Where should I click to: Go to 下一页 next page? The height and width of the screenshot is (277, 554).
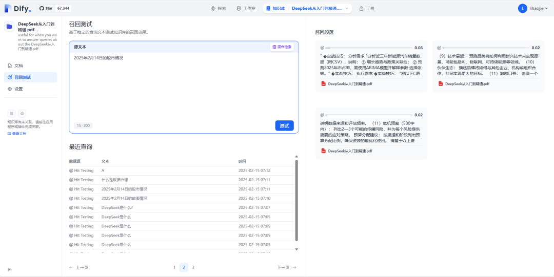point(287,267)
